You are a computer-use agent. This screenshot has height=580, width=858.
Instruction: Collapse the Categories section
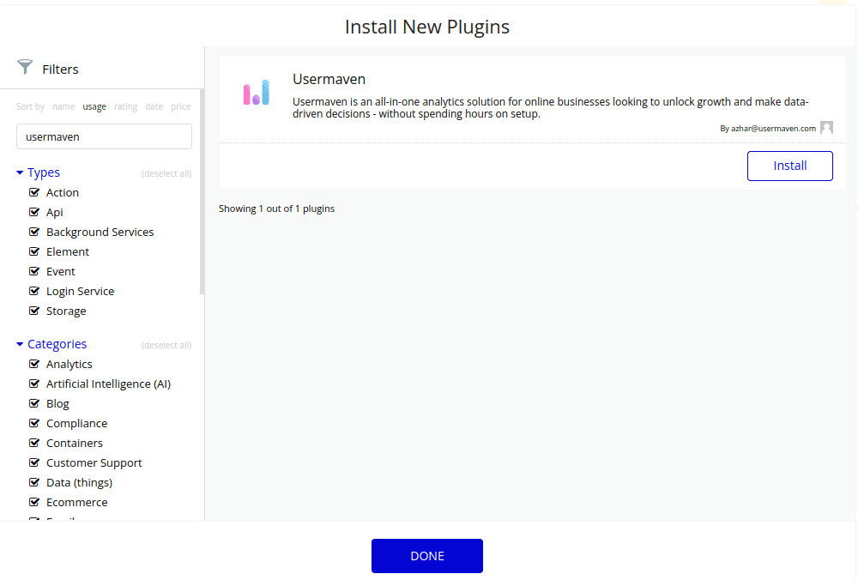[x=20, y=344]
